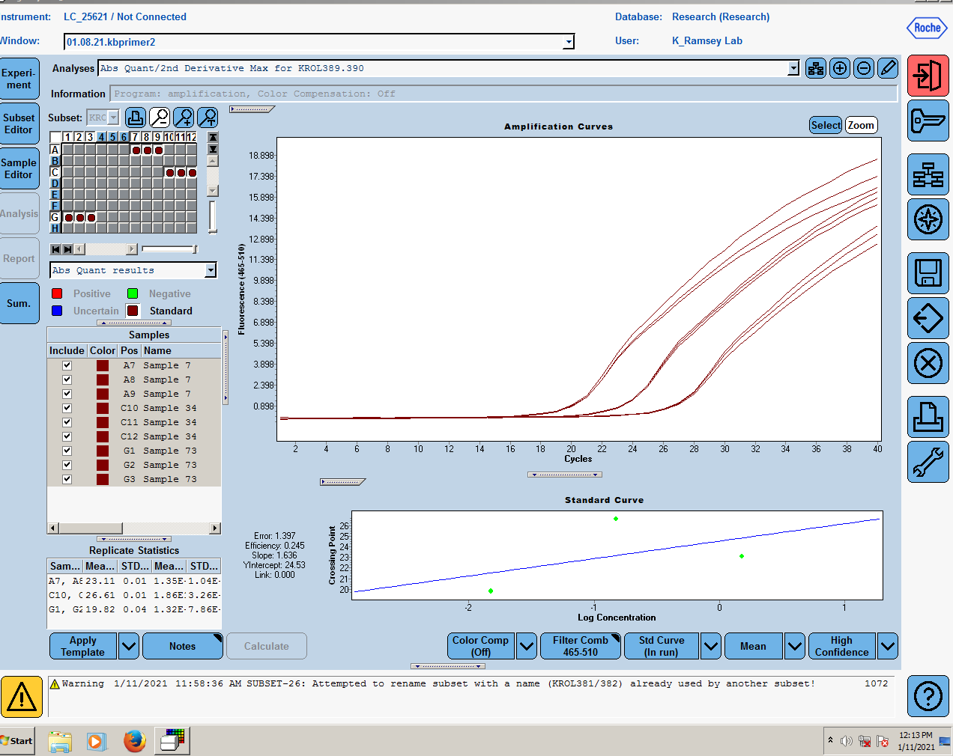Click the dark red Standard color swatch

(x=133, y=311)
